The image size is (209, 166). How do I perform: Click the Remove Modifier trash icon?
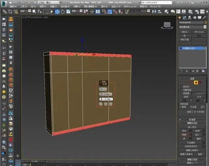tap(197, 71)
